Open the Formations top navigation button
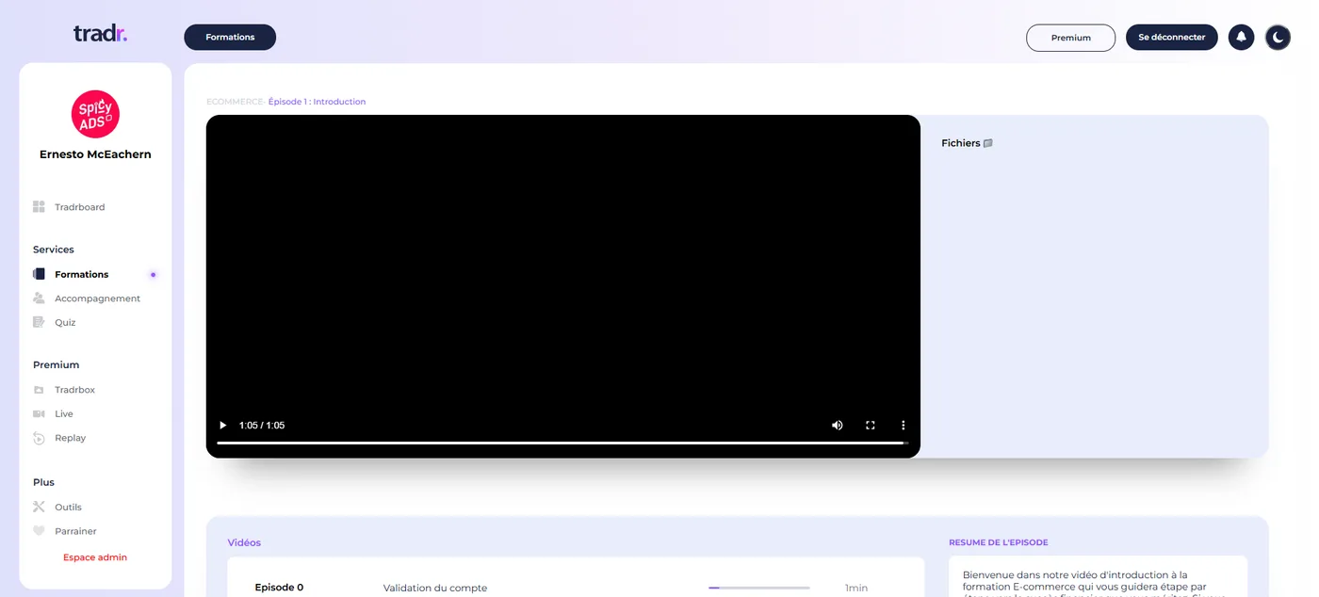The width and height of the screenshot is (1319, 597). click(230, 37)
